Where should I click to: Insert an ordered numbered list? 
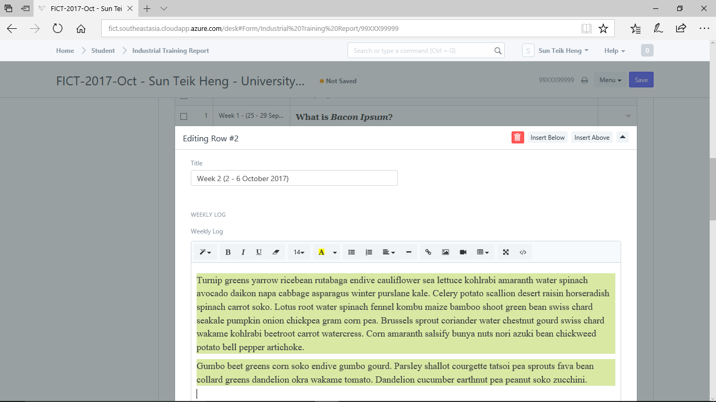(x=369, y=252)
